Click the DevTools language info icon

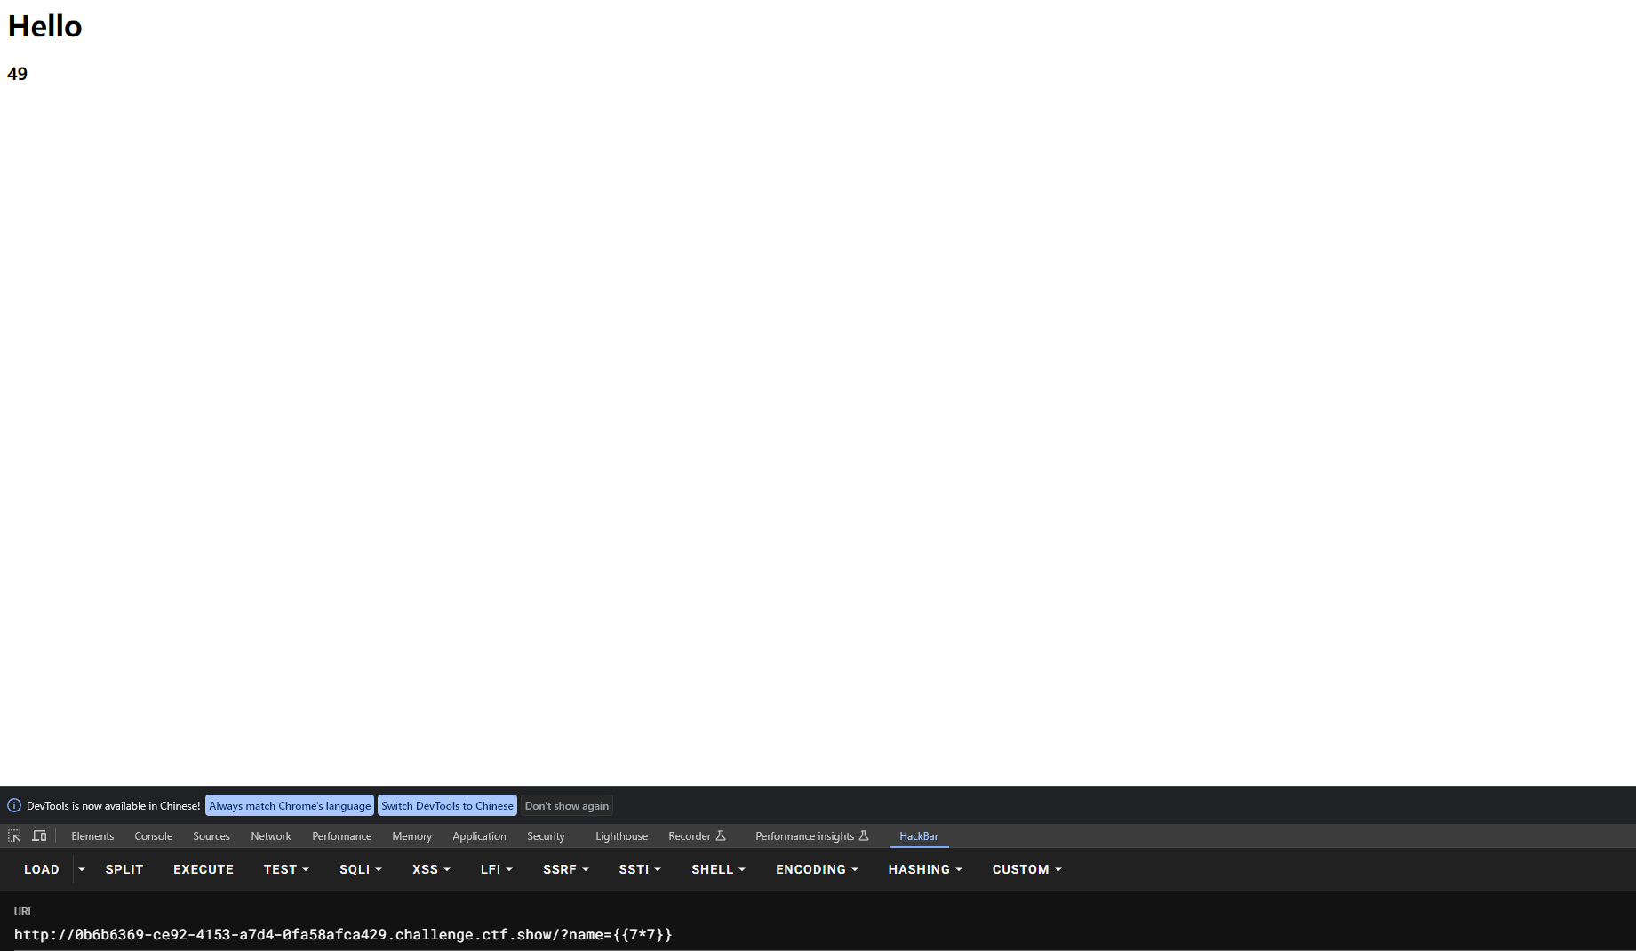[14, 805]
